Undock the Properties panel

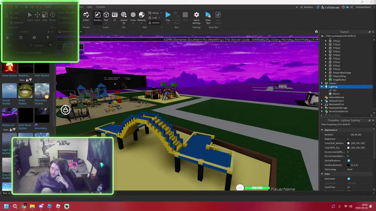[x=370, y=120]
